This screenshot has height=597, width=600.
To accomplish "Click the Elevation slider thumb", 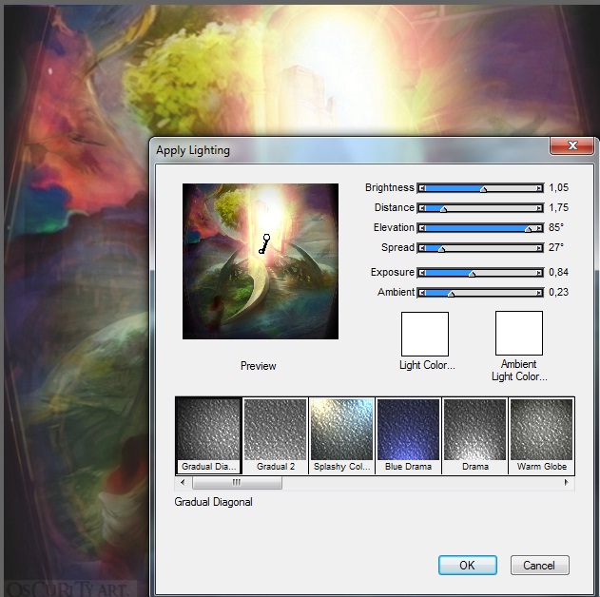I will (x=528, y=229).
